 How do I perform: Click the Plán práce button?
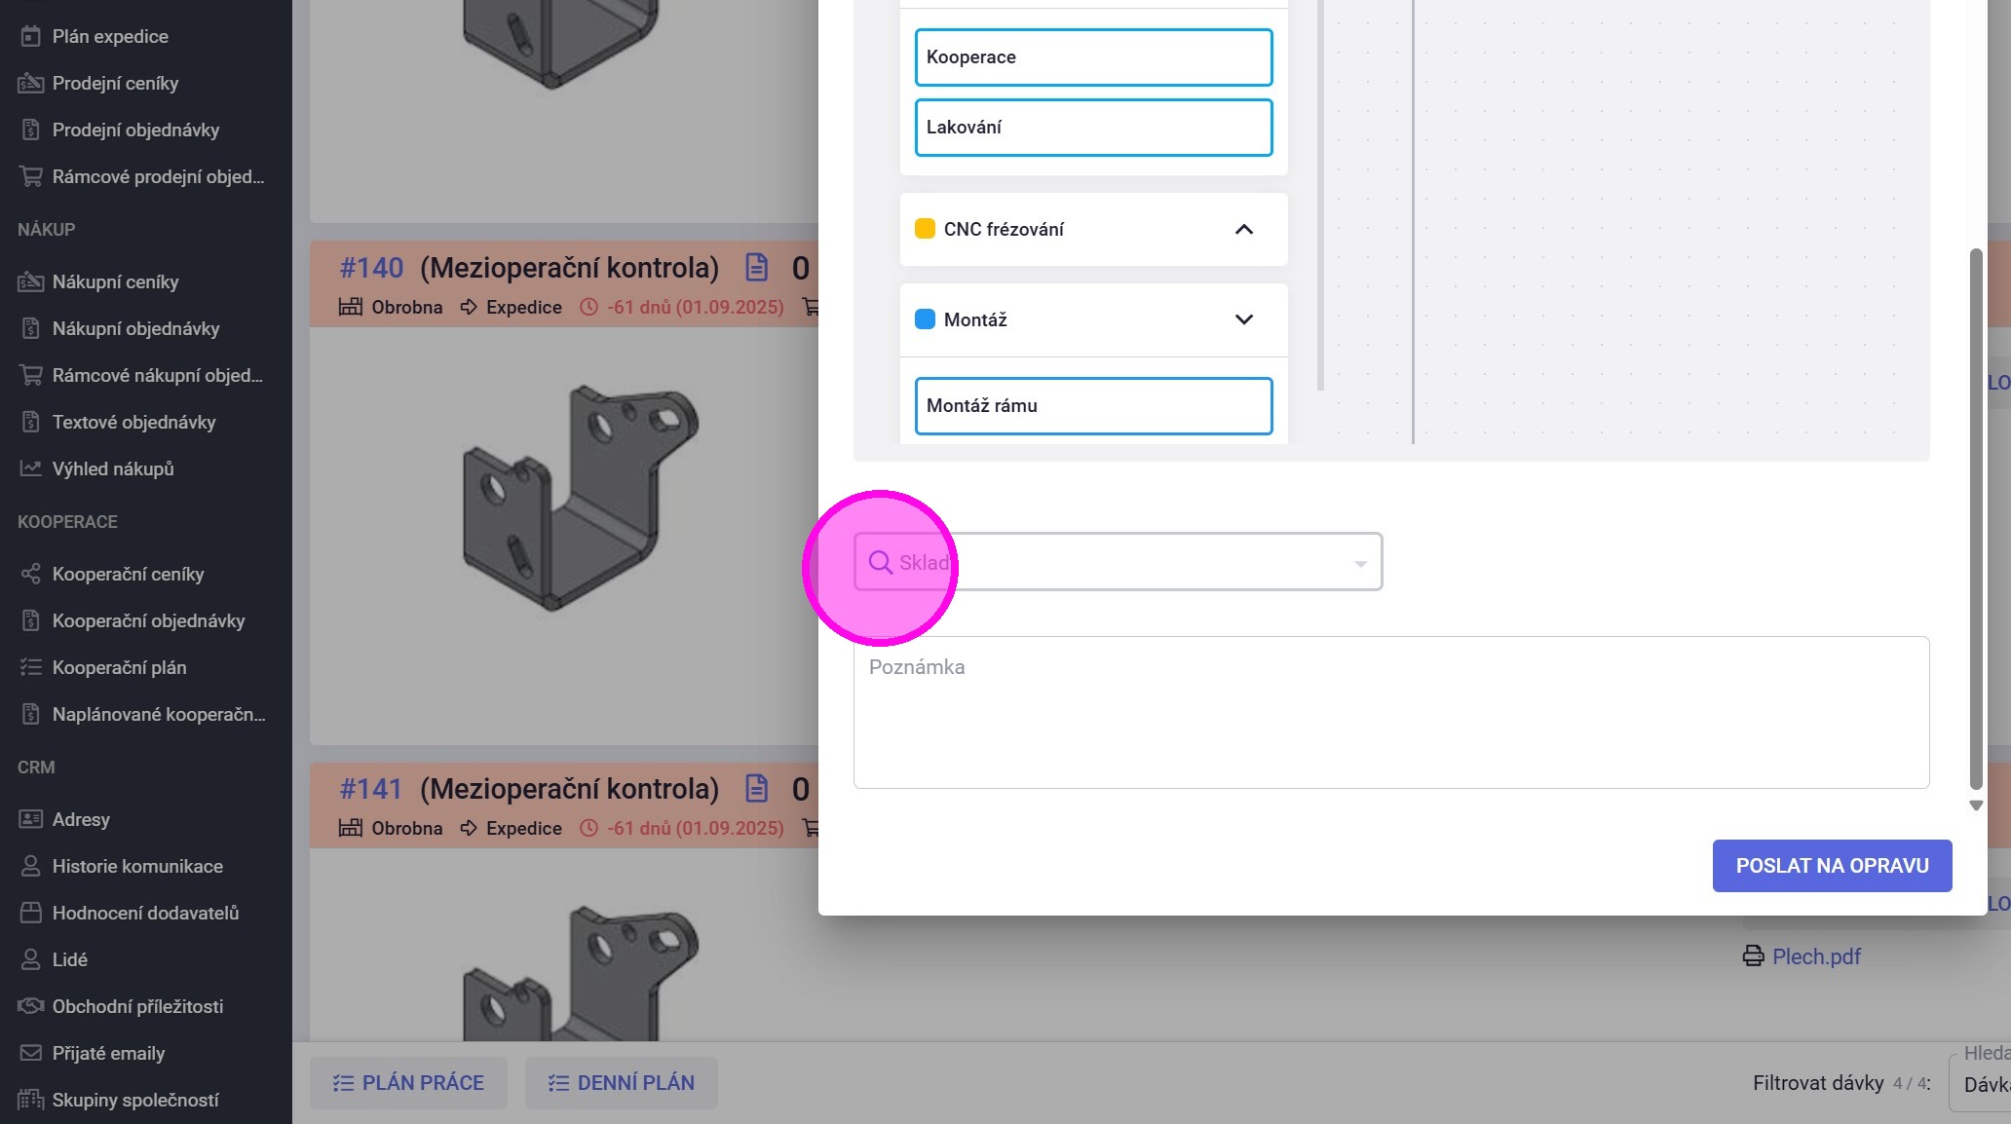coord(408,1083)
